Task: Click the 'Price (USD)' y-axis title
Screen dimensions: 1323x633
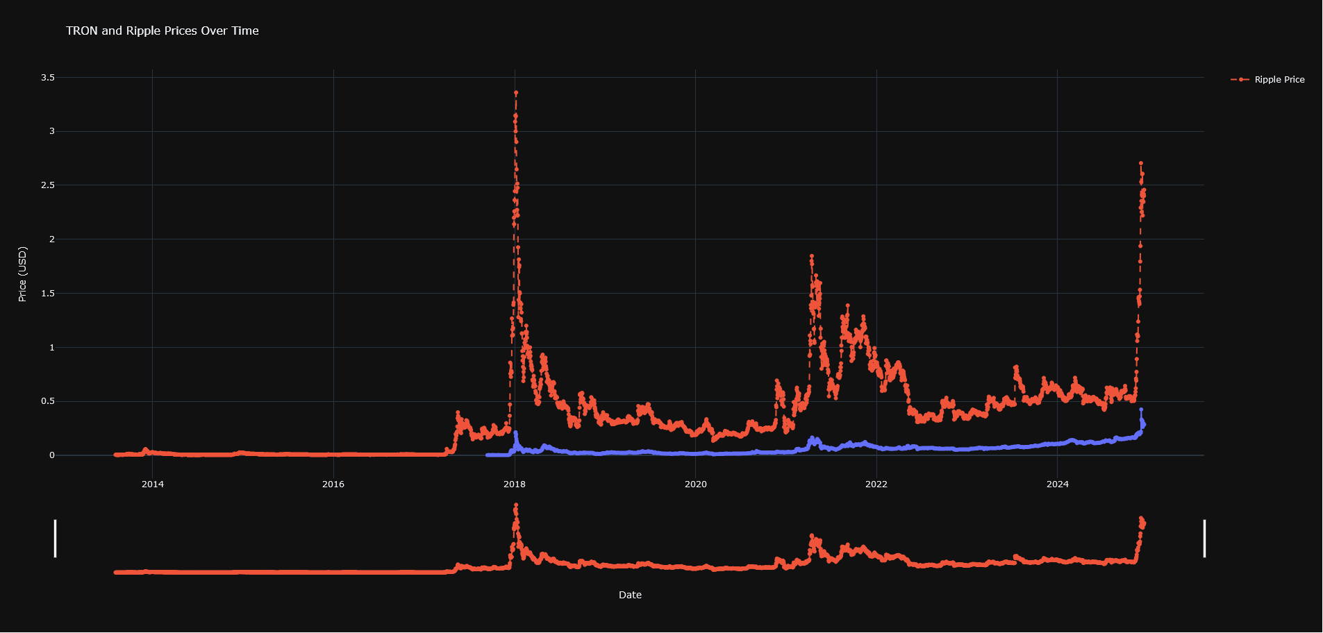Action: click(22, 273)
